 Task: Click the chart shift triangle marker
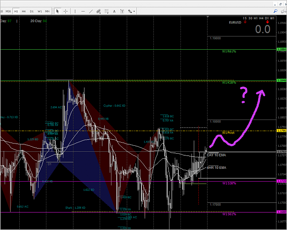coord(208,17)
